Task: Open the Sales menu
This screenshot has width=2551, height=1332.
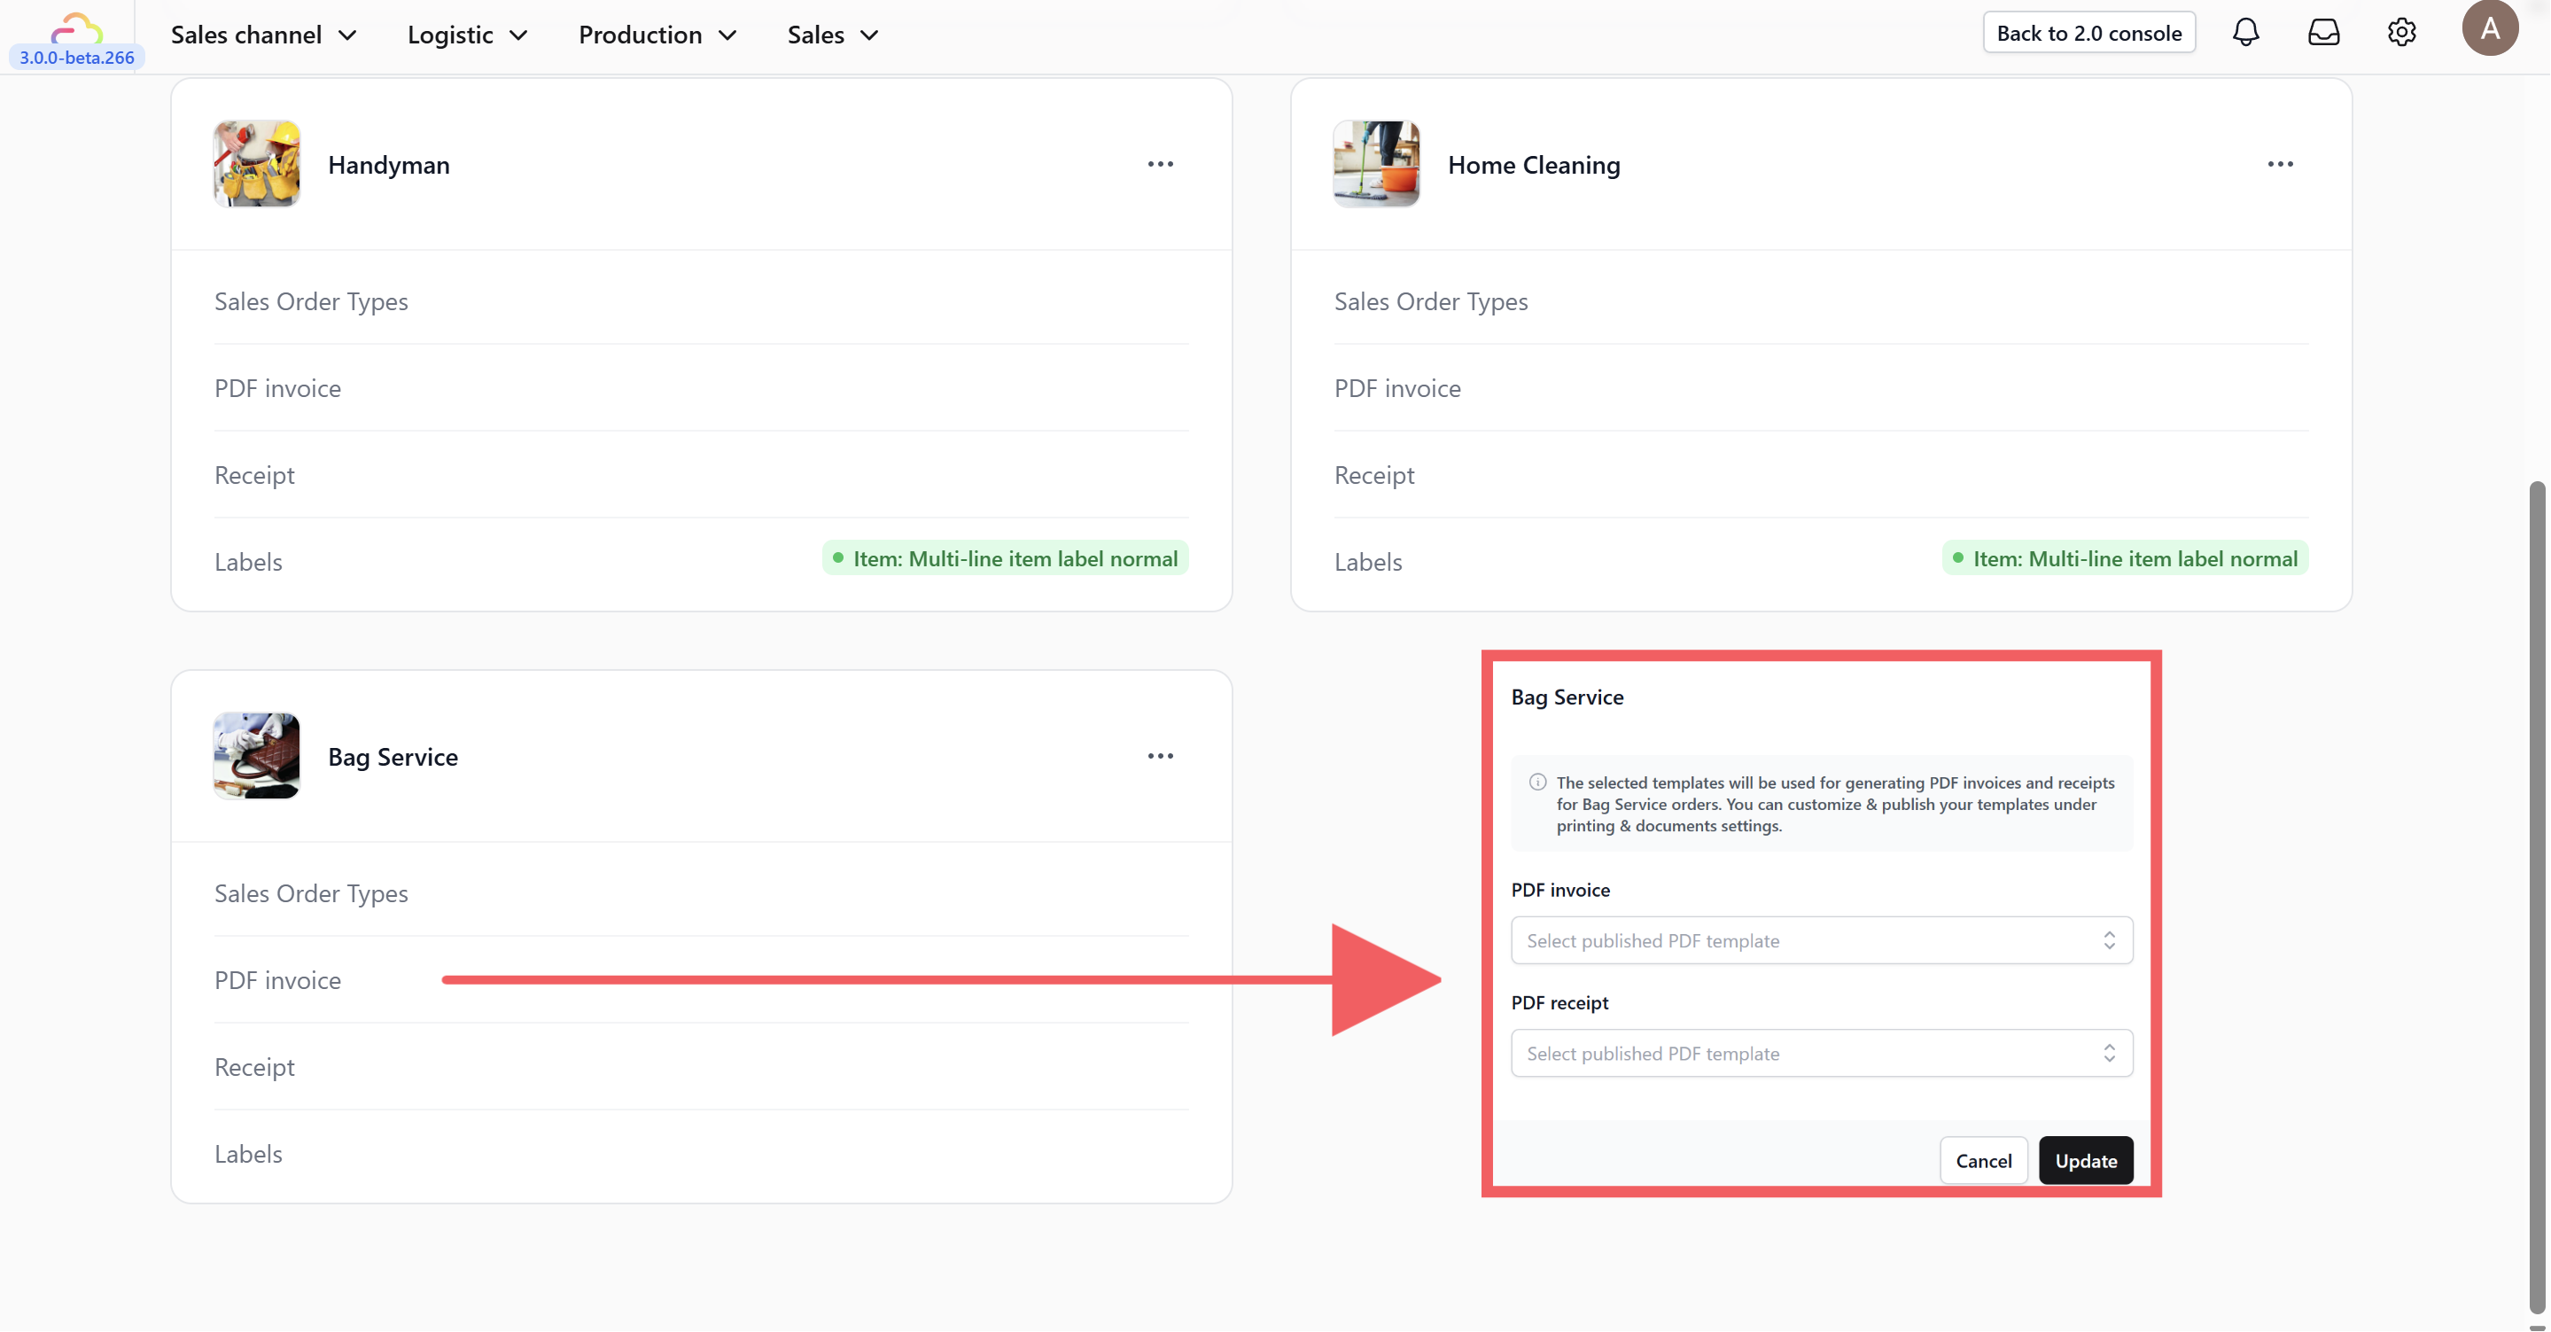Action: click(832, 35)
